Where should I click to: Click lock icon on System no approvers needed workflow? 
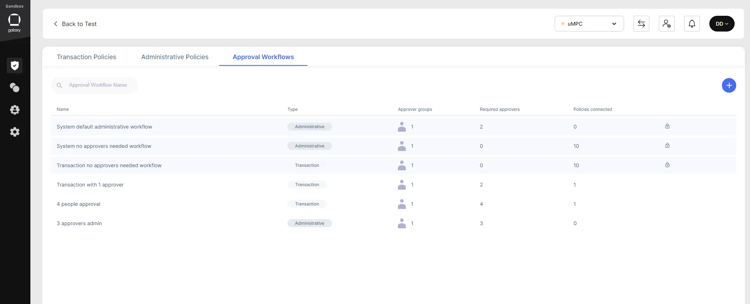point(667,145)
